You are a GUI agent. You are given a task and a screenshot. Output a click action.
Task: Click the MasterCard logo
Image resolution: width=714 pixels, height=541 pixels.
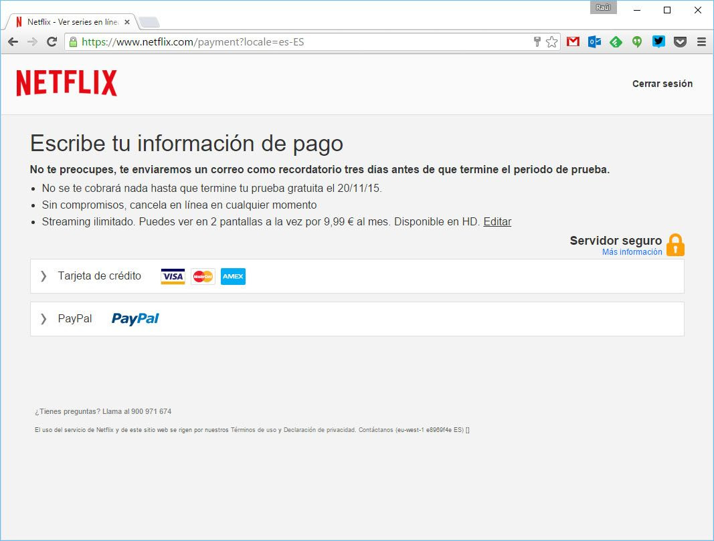(203, 276)
